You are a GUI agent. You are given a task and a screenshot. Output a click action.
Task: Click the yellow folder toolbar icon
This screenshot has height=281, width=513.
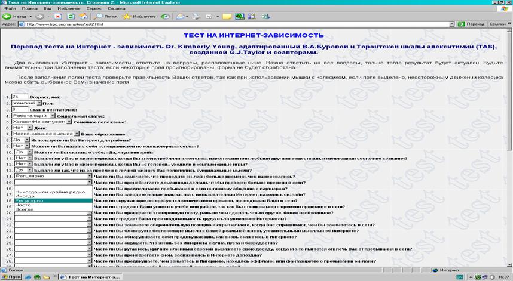coord(227,16)
